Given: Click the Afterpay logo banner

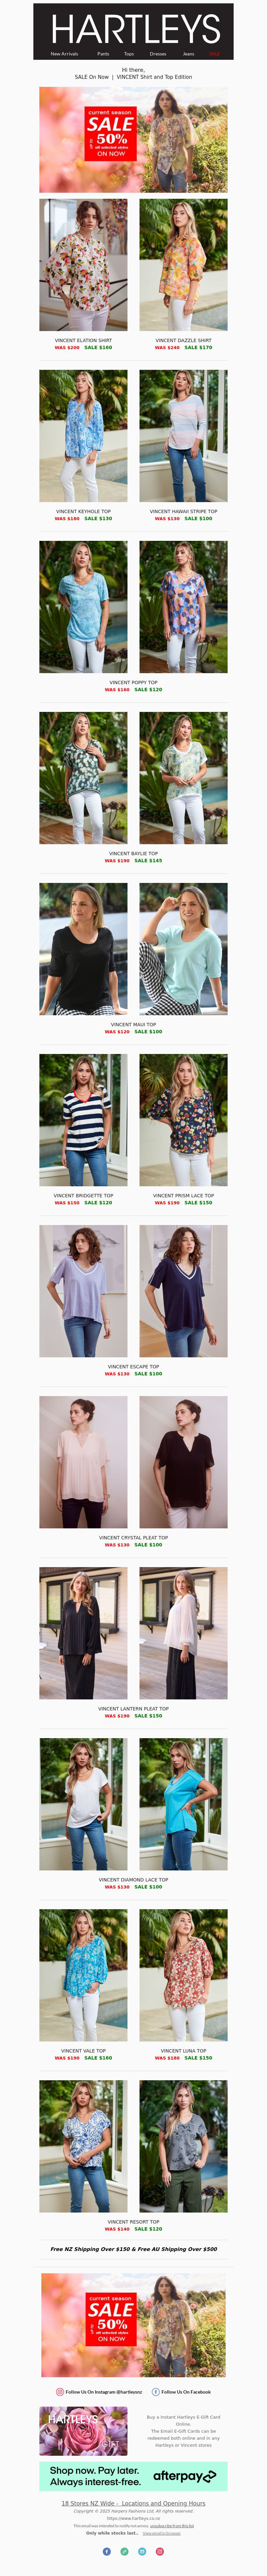Looking at the screenshot, I should pos(133,2476).
